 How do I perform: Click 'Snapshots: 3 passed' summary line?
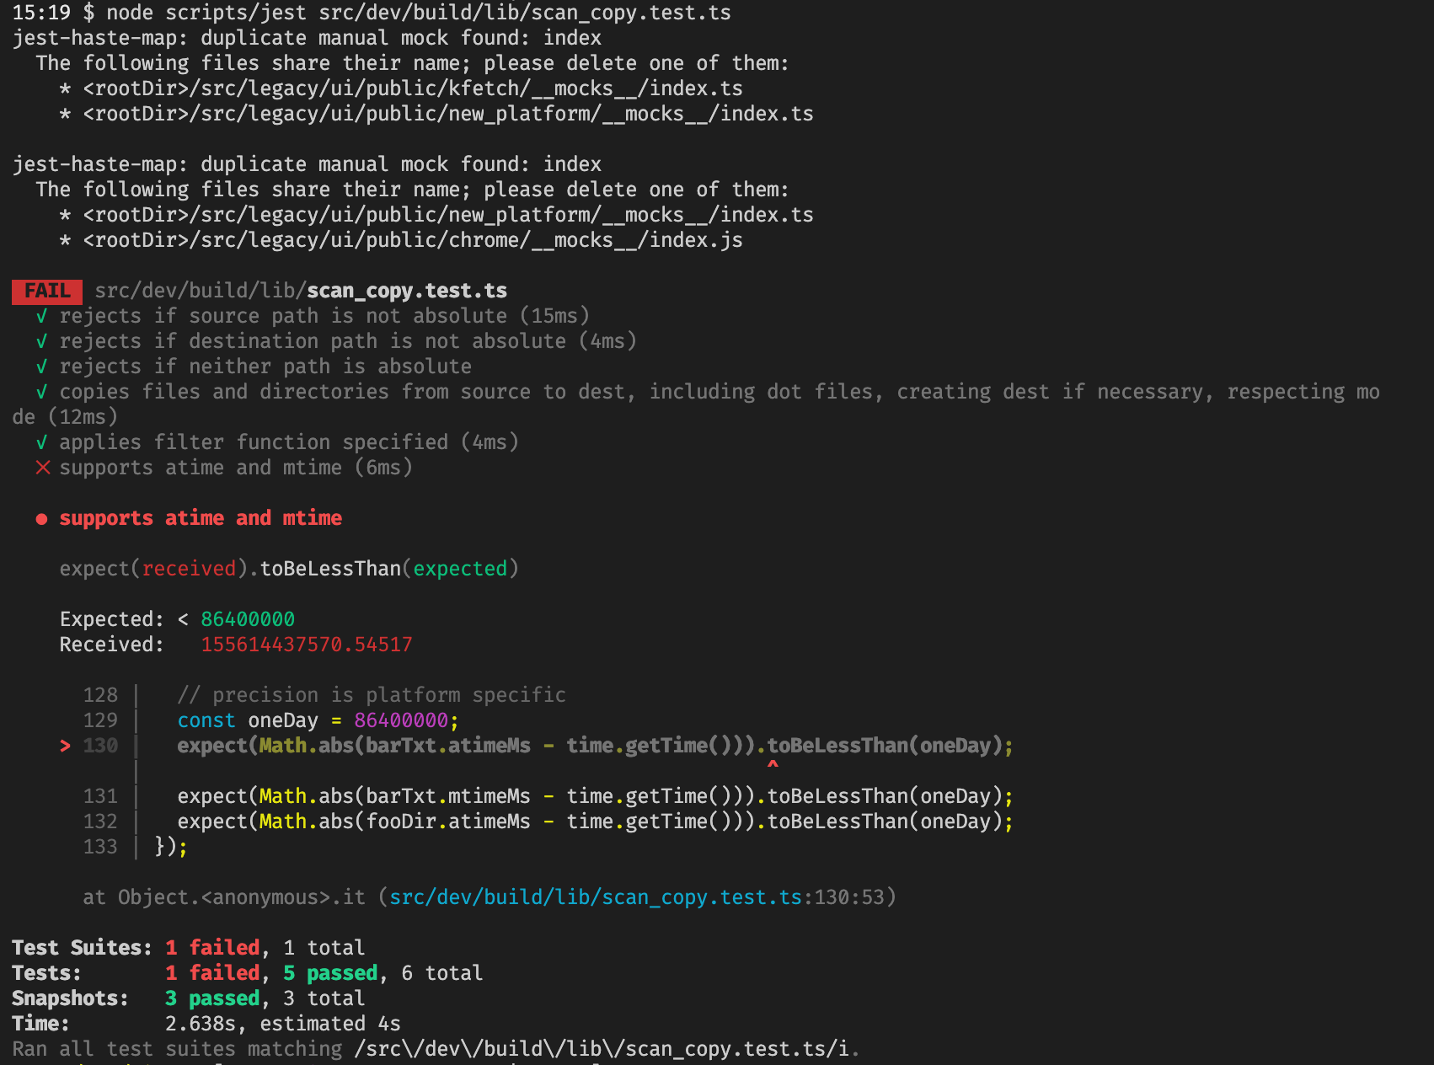click(x=189, y=998)
